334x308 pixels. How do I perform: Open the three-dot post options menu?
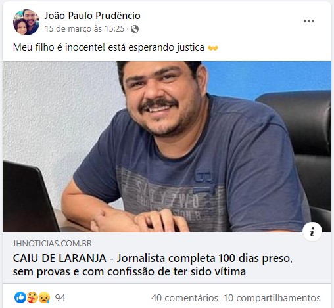pos(309,21)
